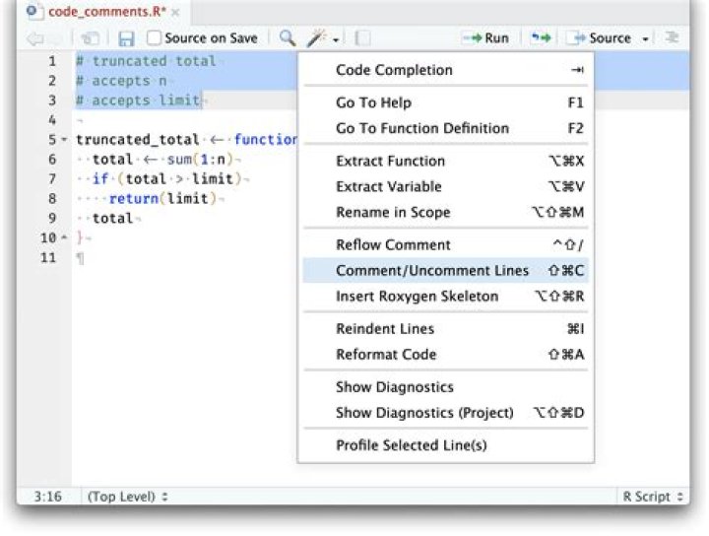Click the 3:16 cursor position indicator
The image size is (709, 536).
click(x=48, y=497)
